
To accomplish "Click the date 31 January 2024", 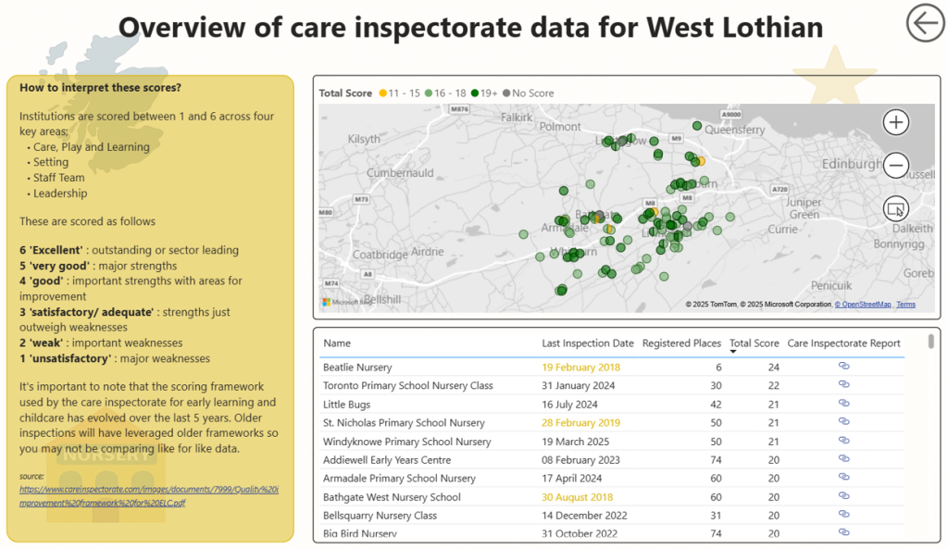I will click(579, 385).
